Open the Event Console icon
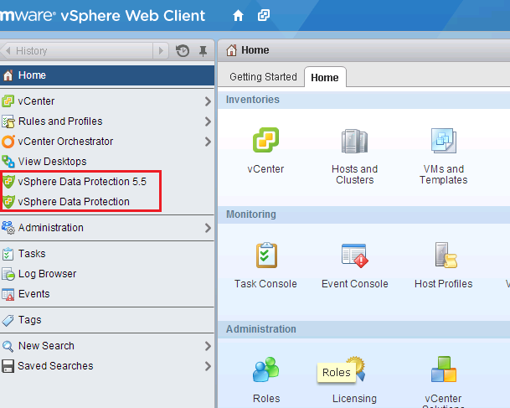The height and width of the screenshot is (408, 510). [x=354, y=256]
